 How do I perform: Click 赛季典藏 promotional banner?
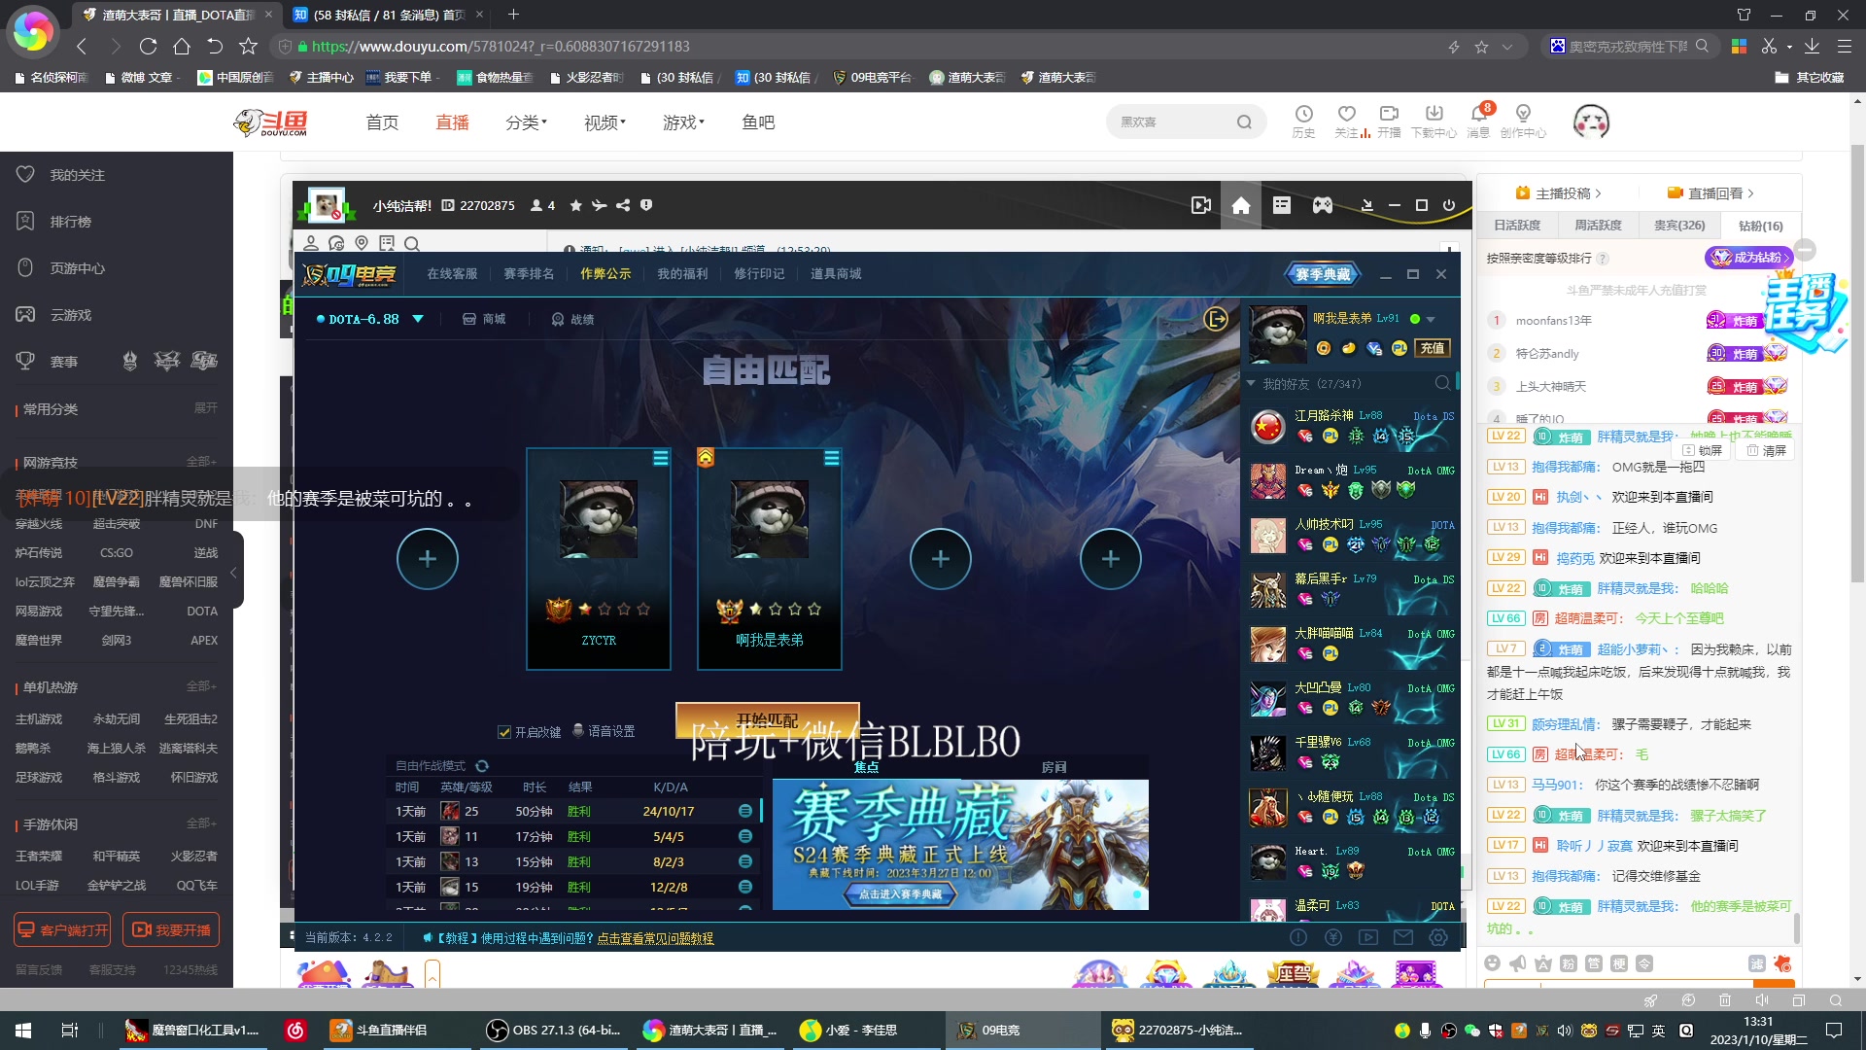pos(960,844)
